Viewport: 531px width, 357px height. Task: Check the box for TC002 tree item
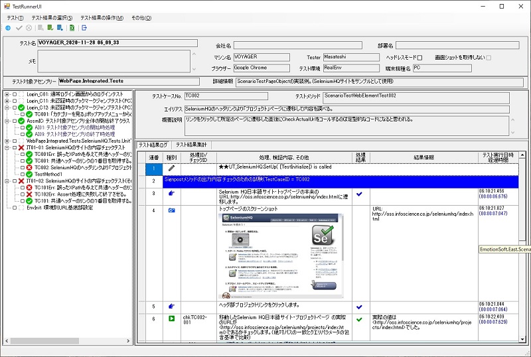point(23,168)
